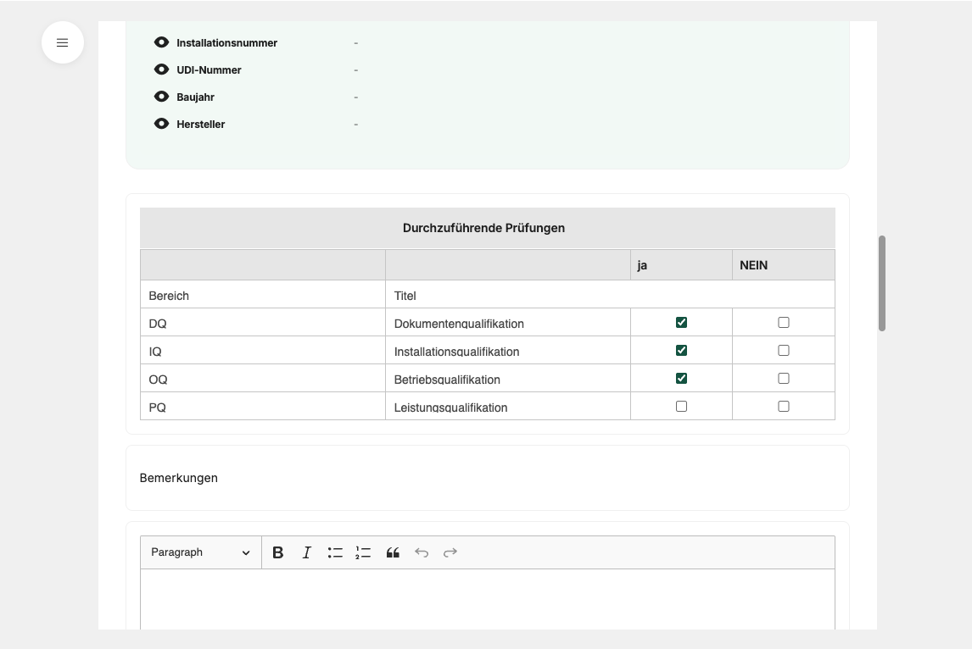The width and height of the screenshot is (972, 649).
Task: Uncheck the ja checkbox for Dokumentenqualifikation
Action: (681, 323)
